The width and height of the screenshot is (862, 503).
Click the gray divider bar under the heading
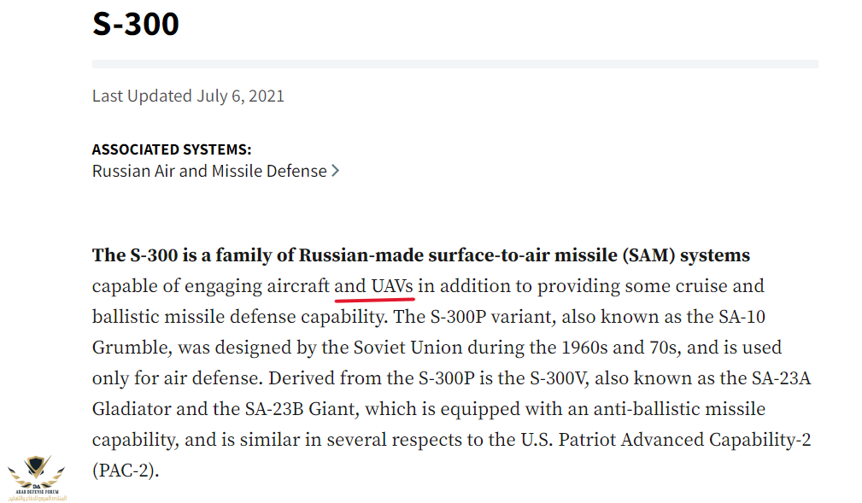point(455,64)
